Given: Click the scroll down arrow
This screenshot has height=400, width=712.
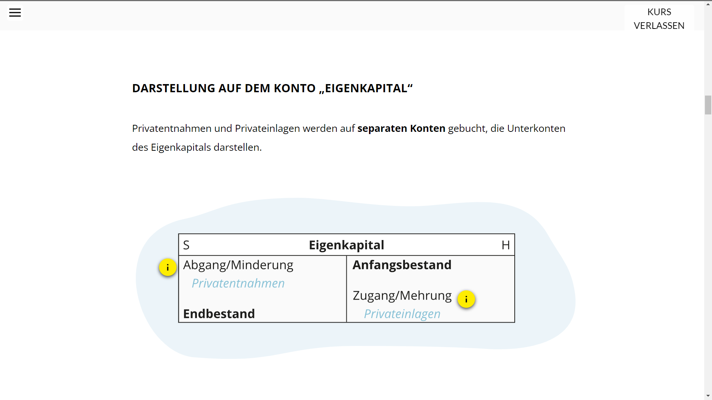Looking at the screenshot, I should click(708, 396).
